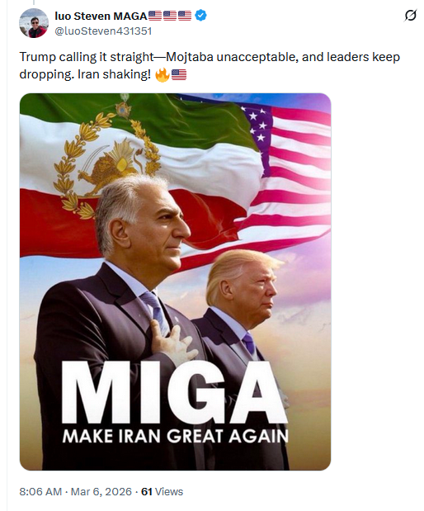Open luo Steven's profile avatar
The width and height of the screenshot is (424, 511).
pos(34,23)
